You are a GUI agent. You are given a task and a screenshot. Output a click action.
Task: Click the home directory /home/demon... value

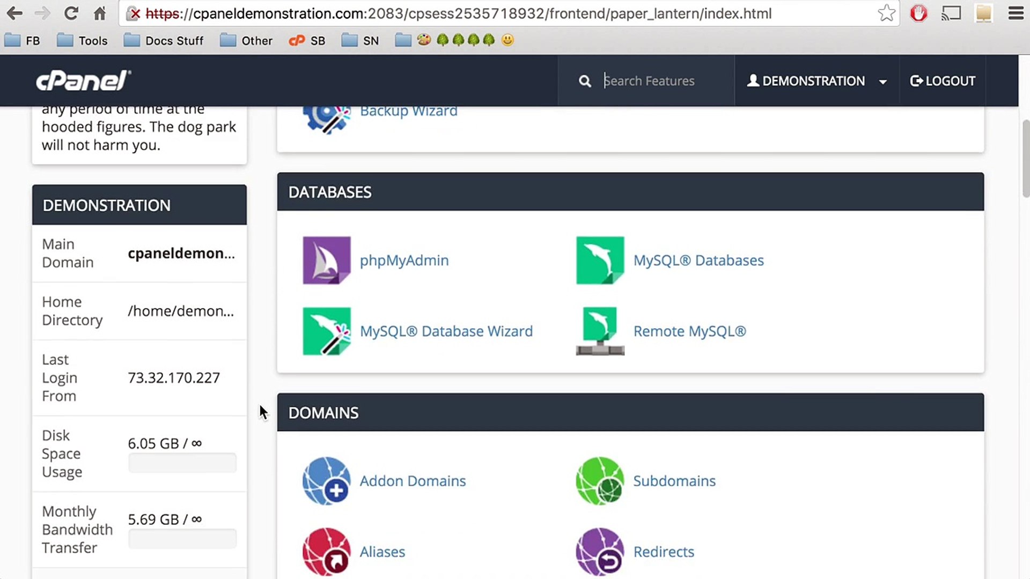[x=181, y=311]
